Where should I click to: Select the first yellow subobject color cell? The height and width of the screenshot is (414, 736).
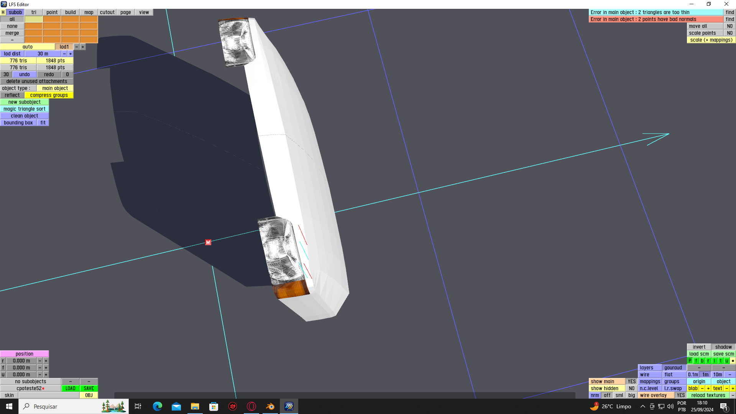(x=34, y=19)
